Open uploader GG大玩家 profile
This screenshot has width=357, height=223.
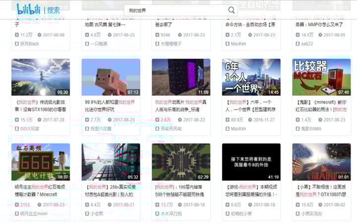click(x=30, y=129)
